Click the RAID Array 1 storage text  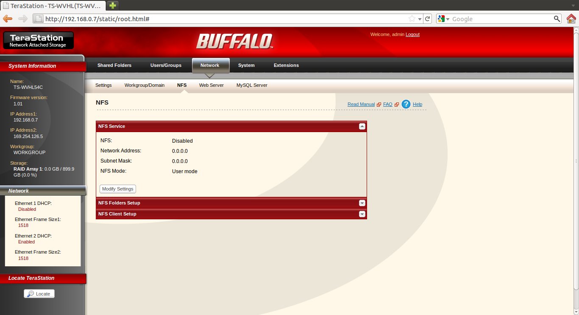(x=44, y=172)
